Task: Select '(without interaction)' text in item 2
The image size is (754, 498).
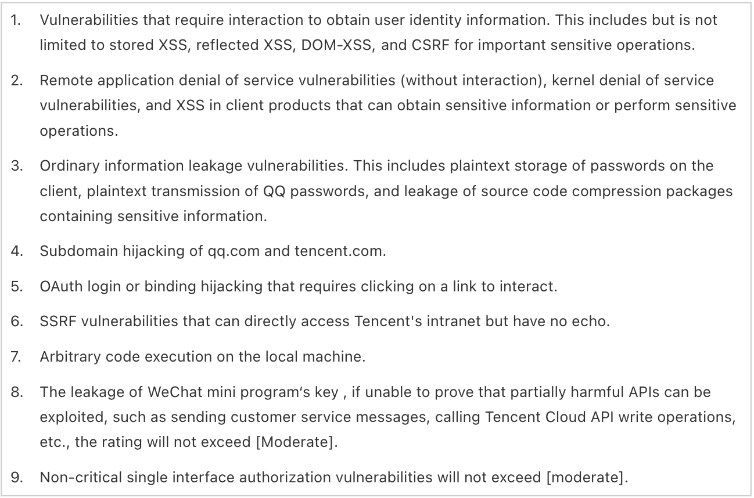Action: tap(472, 80)
